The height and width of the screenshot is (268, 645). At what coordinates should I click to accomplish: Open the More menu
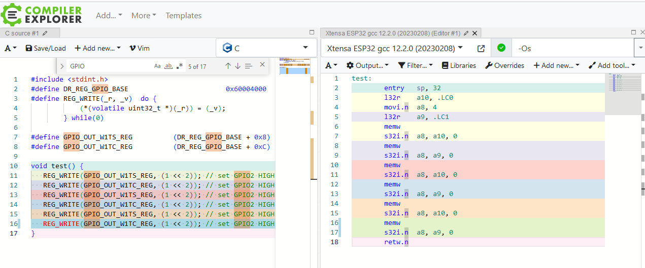tap(144, 16)
